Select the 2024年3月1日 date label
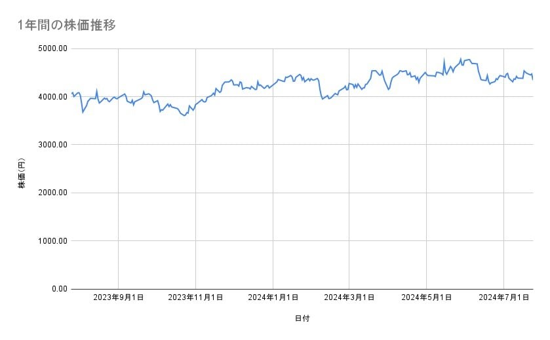The width and height of the screenshot is (550, 340). point(349,298)
